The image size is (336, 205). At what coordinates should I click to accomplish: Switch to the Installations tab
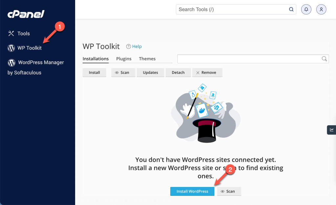point(95,59)
